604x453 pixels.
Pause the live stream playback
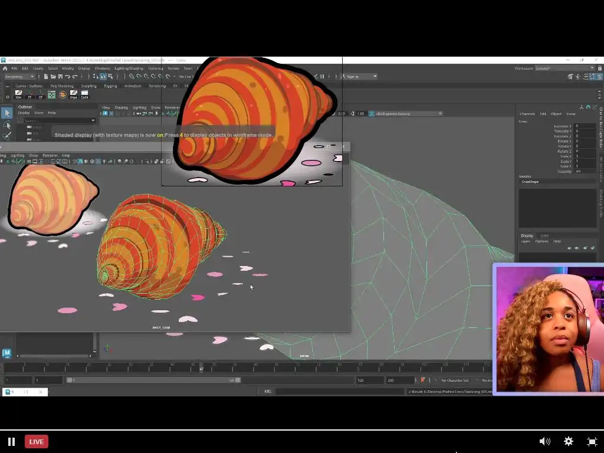(12, 441)
